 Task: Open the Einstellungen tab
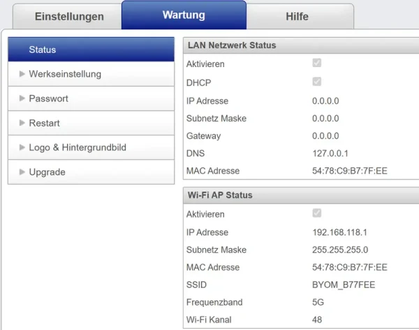[69, 16]
